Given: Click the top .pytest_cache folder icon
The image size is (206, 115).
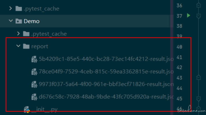Looking at the screenshot, I should click(x=19, y=9).
